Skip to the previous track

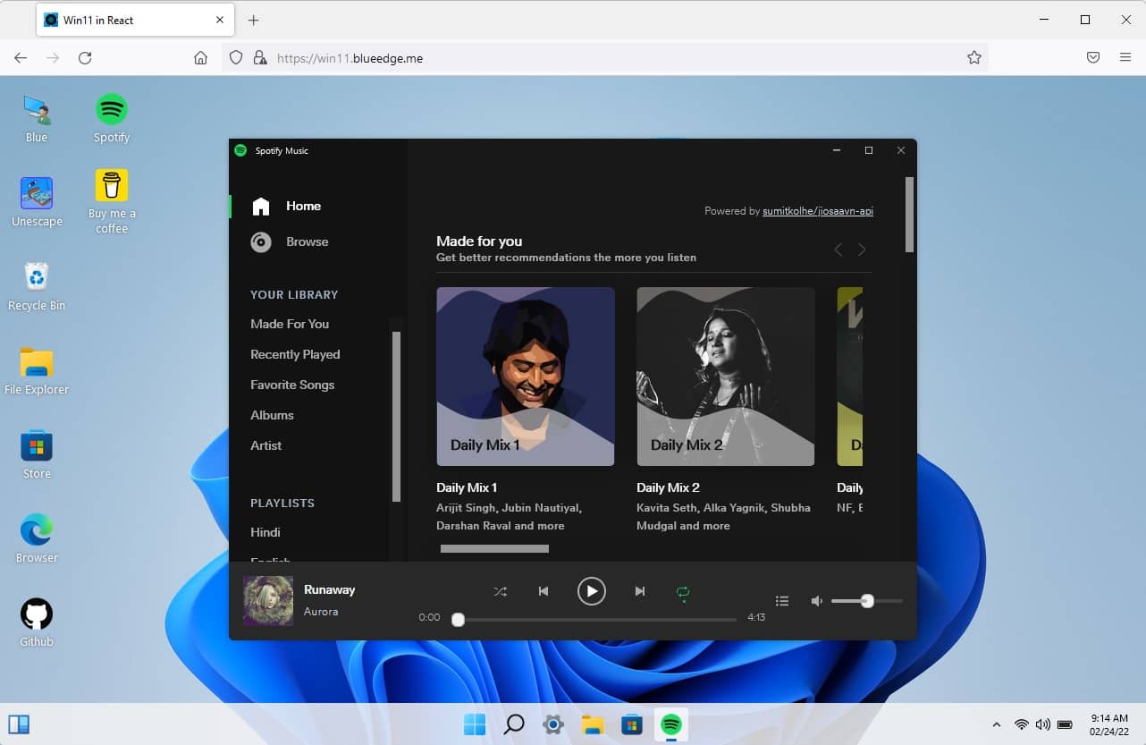click(x=543, y=591)
